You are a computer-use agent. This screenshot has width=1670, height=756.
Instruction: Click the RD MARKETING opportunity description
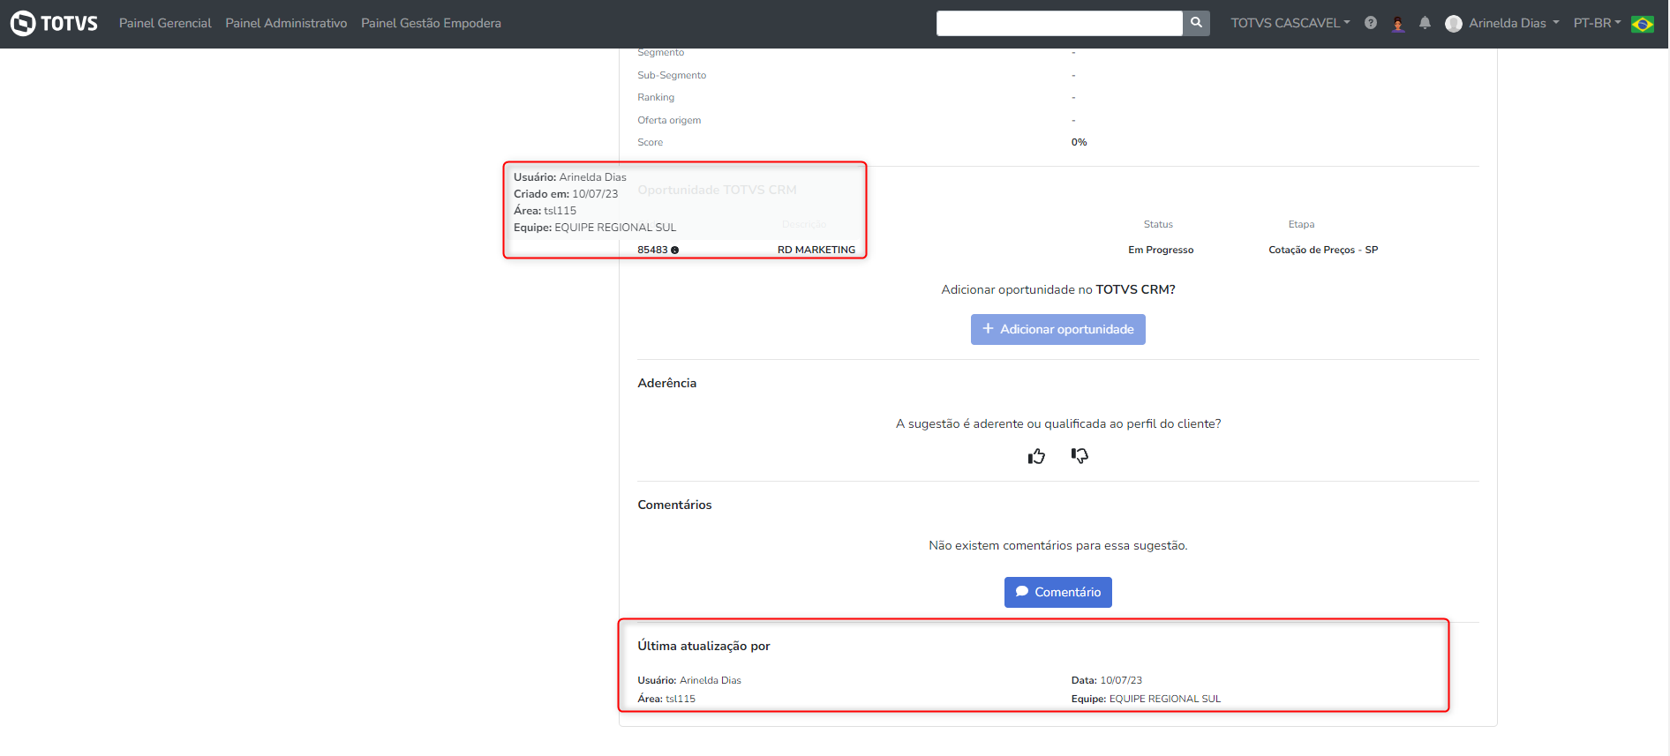816,250
